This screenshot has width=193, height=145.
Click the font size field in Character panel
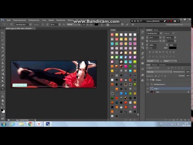pyautogui.click(x=154, y=37)
